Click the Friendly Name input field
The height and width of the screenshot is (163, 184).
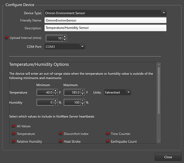click(105, 20)
